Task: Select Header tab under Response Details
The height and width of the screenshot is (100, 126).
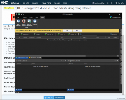Action: 71,90
